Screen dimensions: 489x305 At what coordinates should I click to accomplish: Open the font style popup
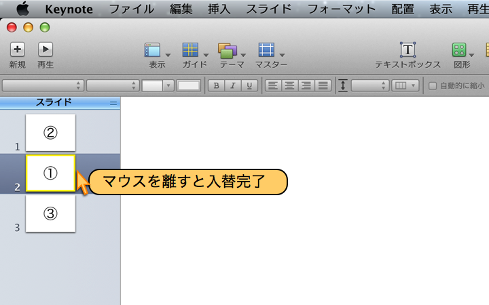pyautogui.click(x=113, y=85)
